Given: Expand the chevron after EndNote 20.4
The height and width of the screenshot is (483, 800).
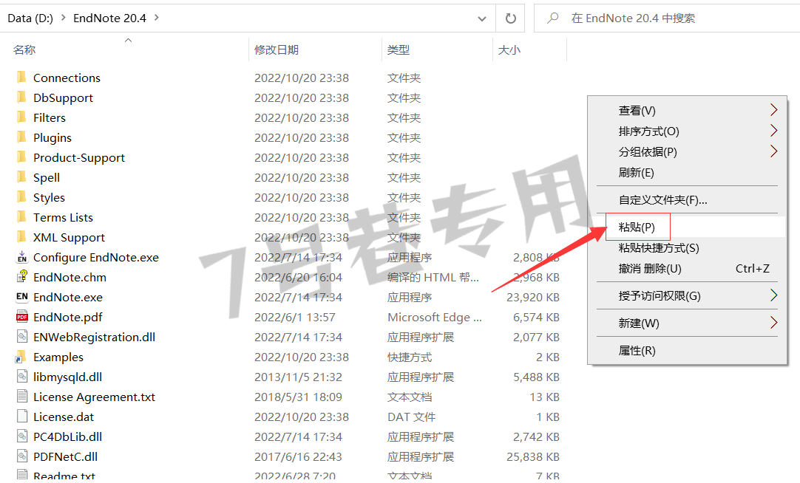Looking at the screenshot, I should click(x=157, y=18).
